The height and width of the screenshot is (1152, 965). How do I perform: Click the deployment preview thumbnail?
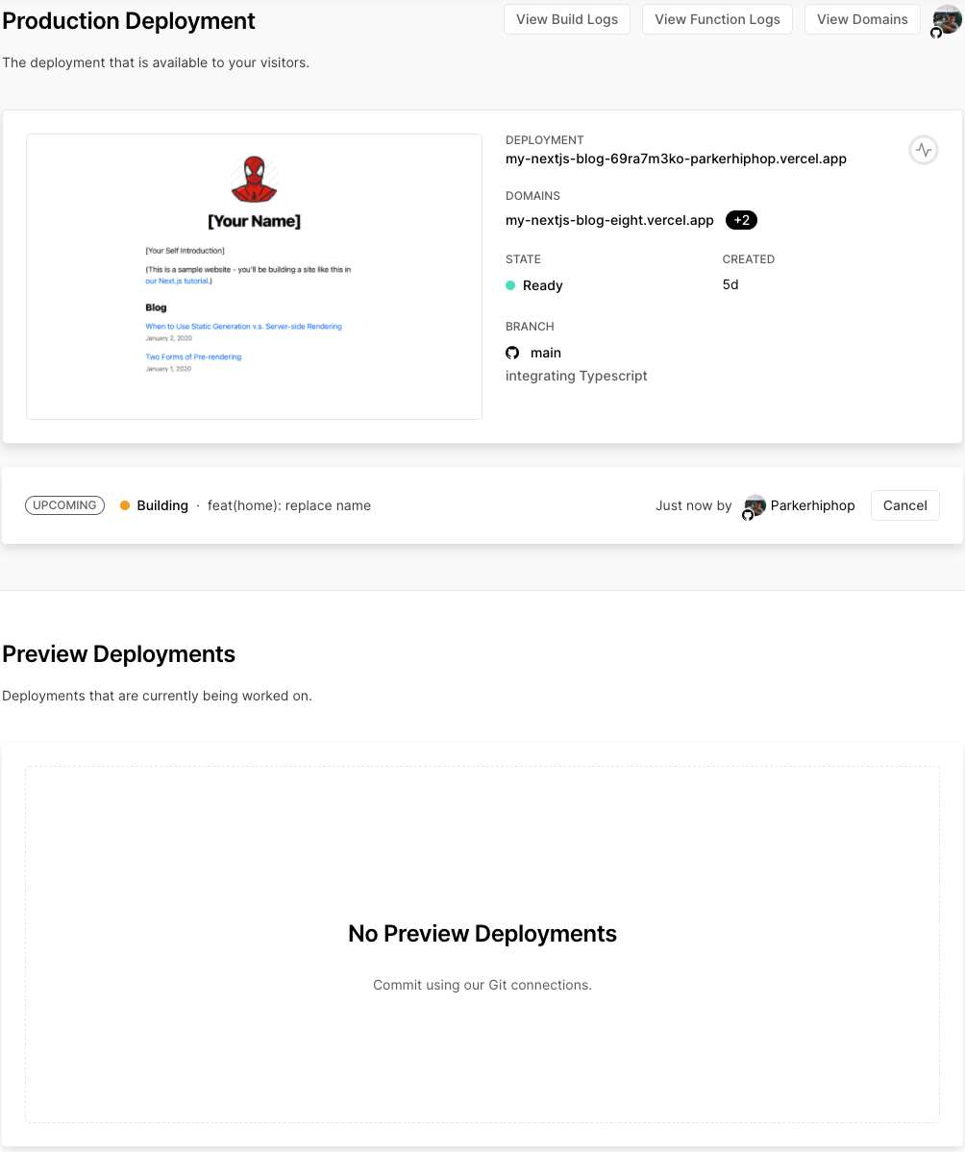(255, 277)
